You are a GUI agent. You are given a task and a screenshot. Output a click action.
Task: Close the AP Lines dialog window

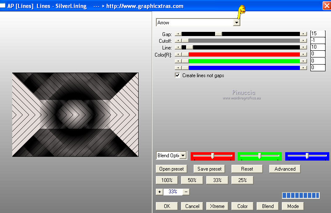pos(326,6)
